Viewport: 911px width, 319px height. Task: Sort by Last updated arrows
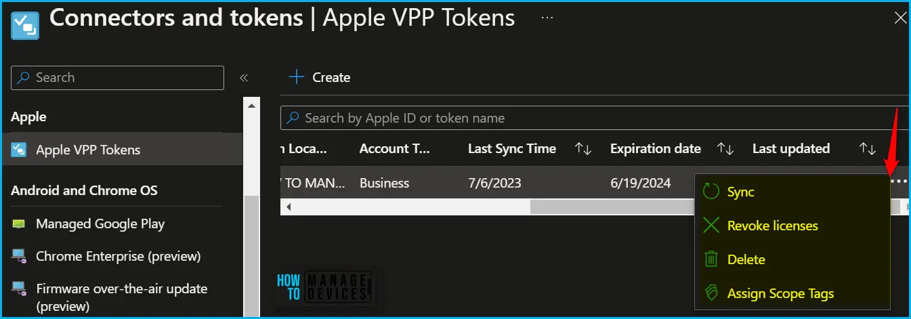tap(868, 148)
